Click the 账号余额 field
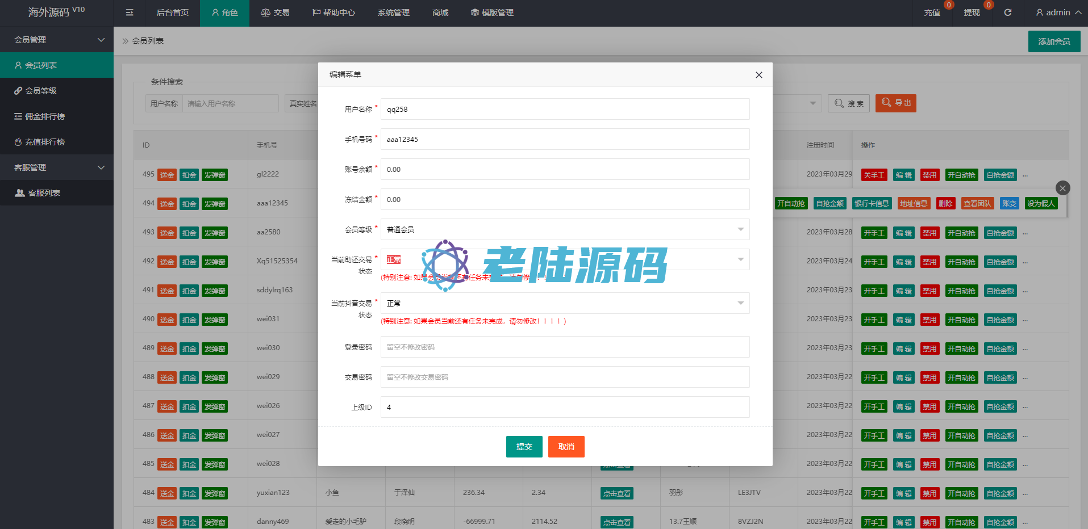This screenshot has width=1088, height=529. coord(565,169)
